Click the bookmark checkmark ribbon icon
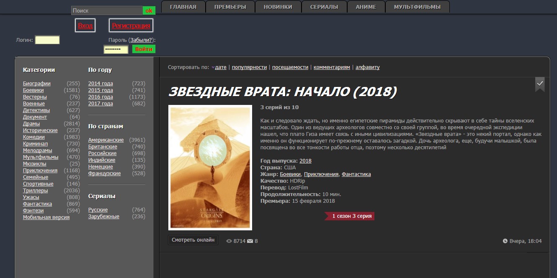557x278 pixels. tap(540, 84)
